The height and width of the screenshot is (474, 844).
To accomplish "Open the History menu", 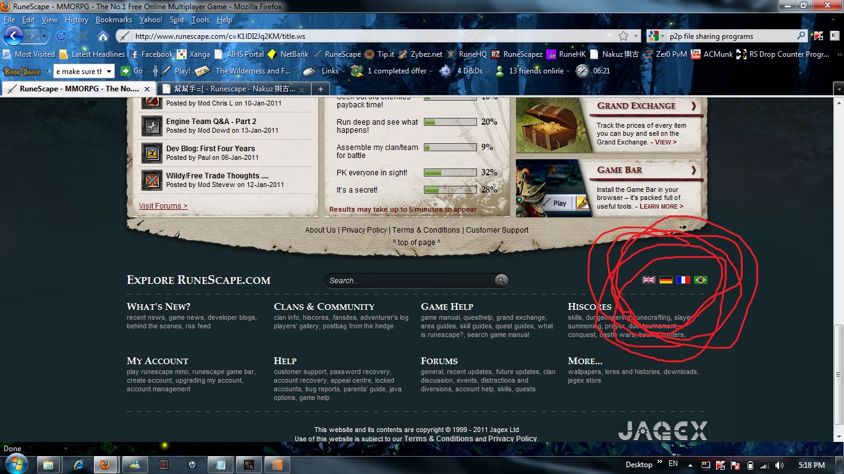I will pos(77,20).
